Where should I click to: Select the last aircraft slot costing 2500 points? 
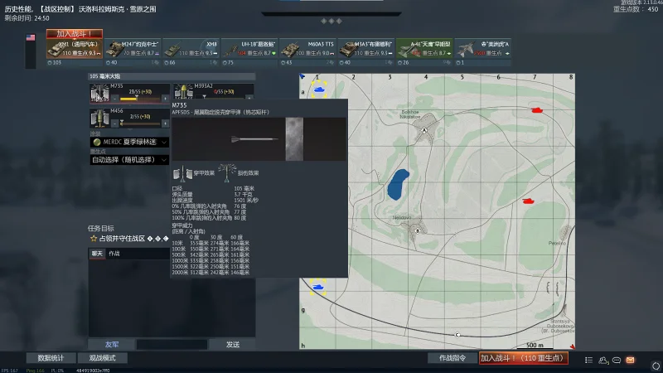(482, 49)
